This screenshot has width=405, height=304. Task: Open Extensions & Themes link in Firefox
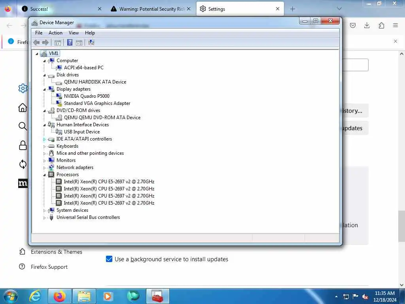click(x=51, y=252)
